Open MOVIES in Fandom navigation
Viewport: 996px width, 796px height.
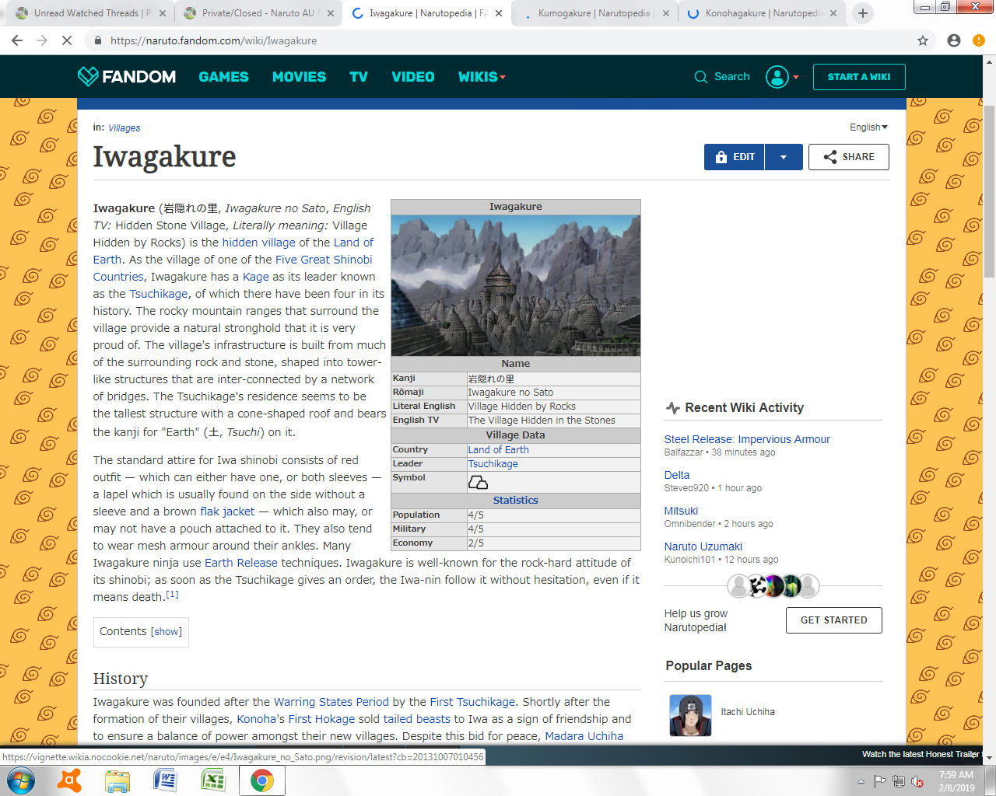click(299, 77)
